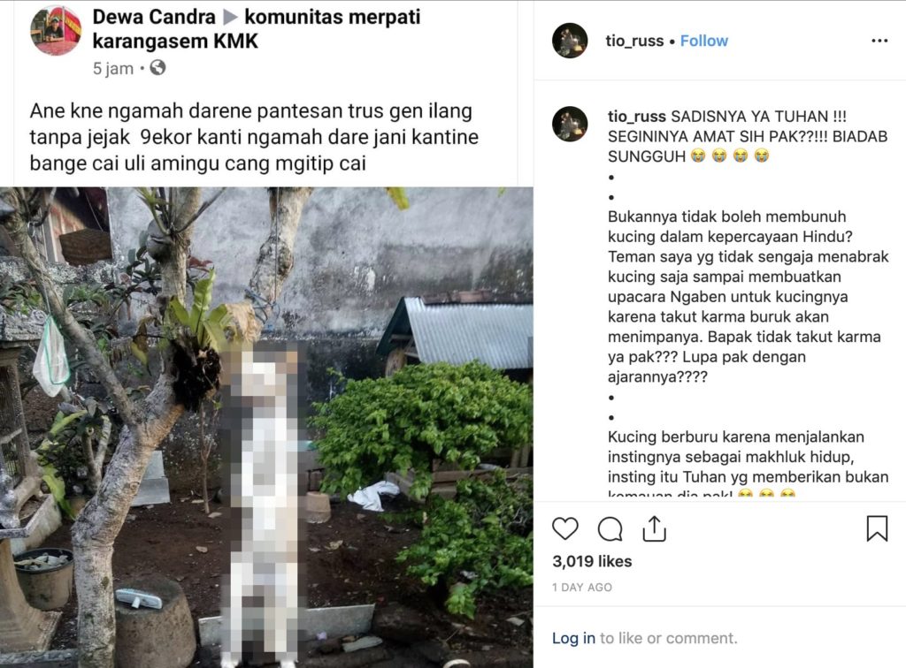Save the post with bookmark icon
Viewport: 906px width, 668px height.
[877, 528]
